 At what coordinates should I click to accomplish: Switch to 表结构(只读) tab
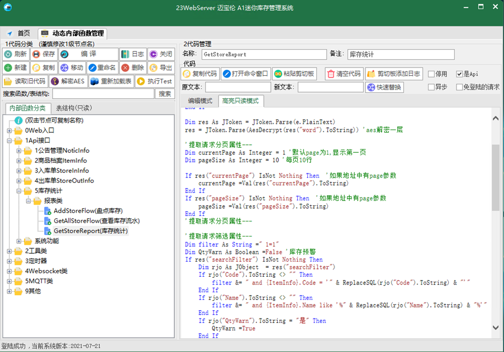(74, 108)
